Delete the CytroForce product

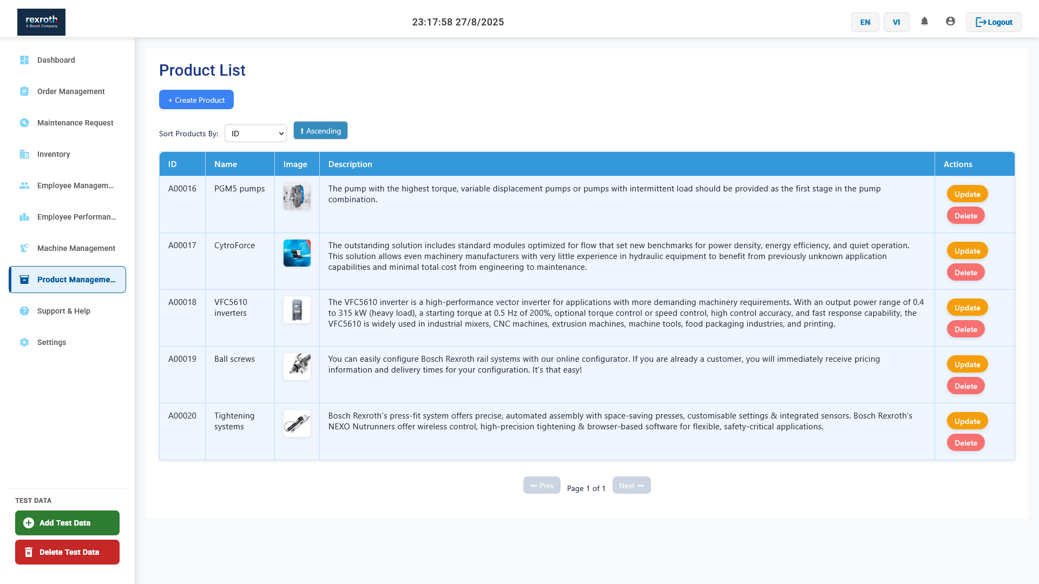tap(965, 273)
